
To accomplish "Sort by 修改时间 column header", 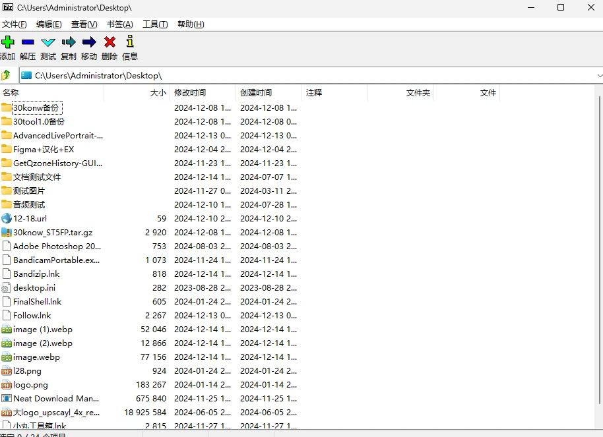I will pos(190,93).
